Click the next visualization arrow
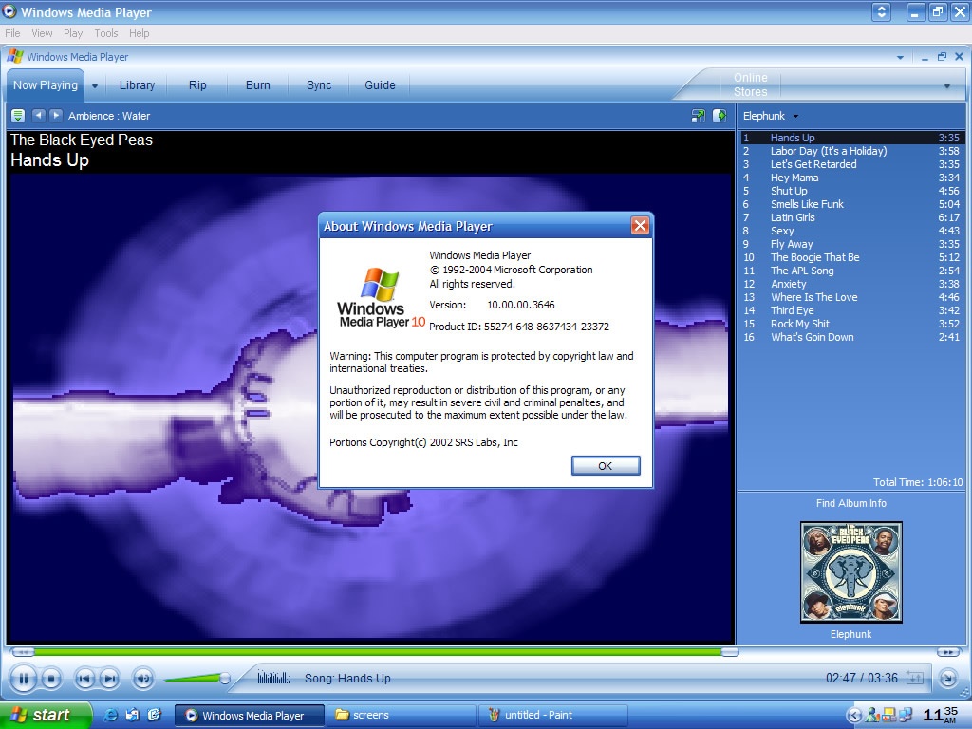 tap(54, 115)
